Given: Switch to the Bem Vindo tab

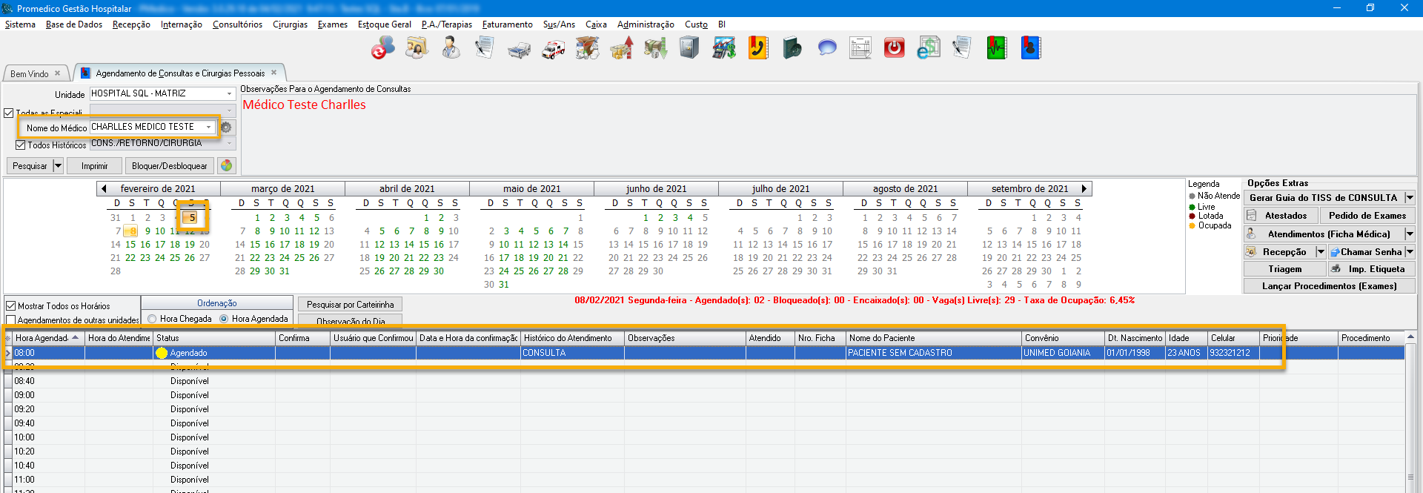Looking at the screenshot, I should (x=30, y=73).
